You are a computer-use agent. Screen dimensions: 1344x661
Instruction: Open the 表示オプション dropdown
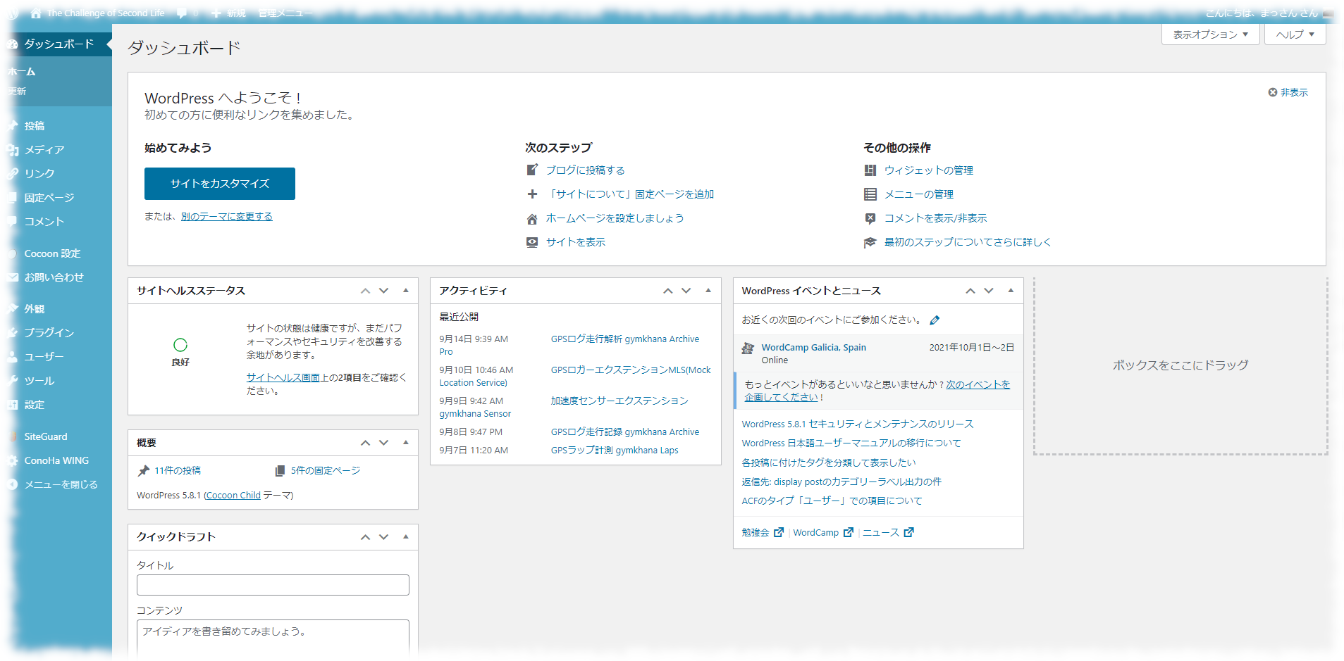(x=1210, y=34)
